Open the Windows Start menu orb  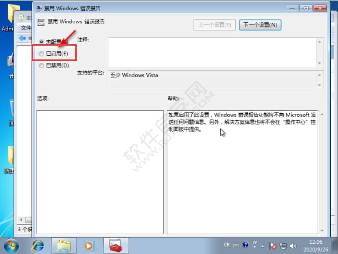[11, 245]
